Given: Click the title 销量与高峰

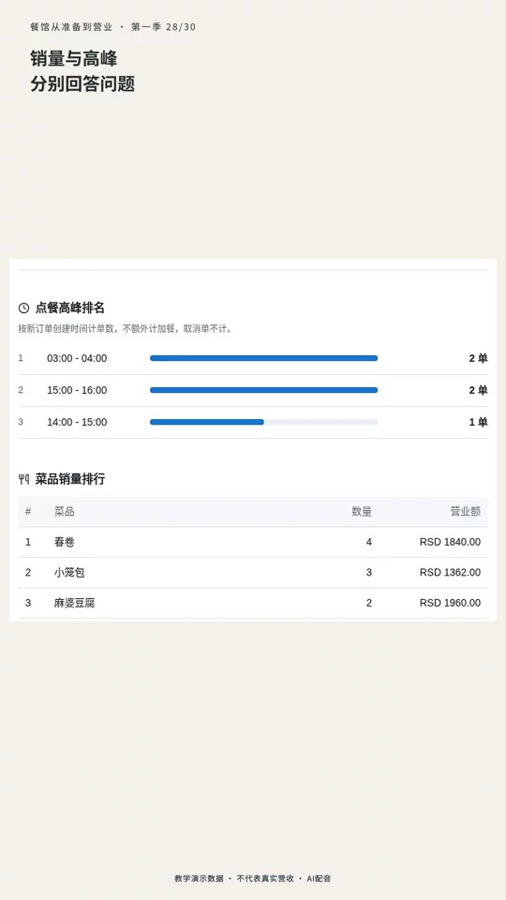Looking at the screenshot, I should click(73, 58).
